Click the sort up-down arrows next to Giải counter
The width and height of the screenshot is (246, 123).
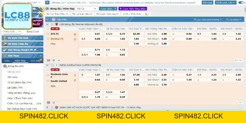pyautogui.click(x=147, y=14)
